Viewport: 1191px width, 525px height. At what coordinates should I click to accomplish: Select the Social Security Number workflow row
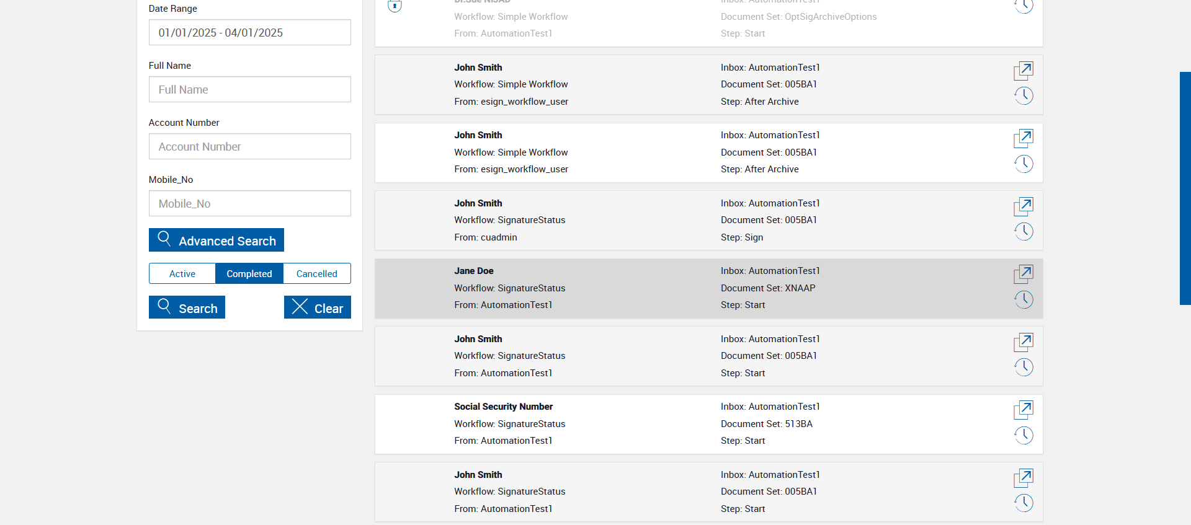pyautogui.click(x=620, y=425)
